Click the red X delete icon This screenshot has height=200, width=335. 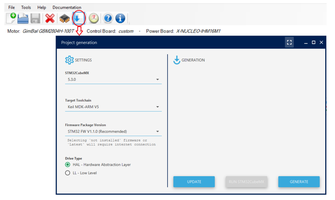coord(50,18)
